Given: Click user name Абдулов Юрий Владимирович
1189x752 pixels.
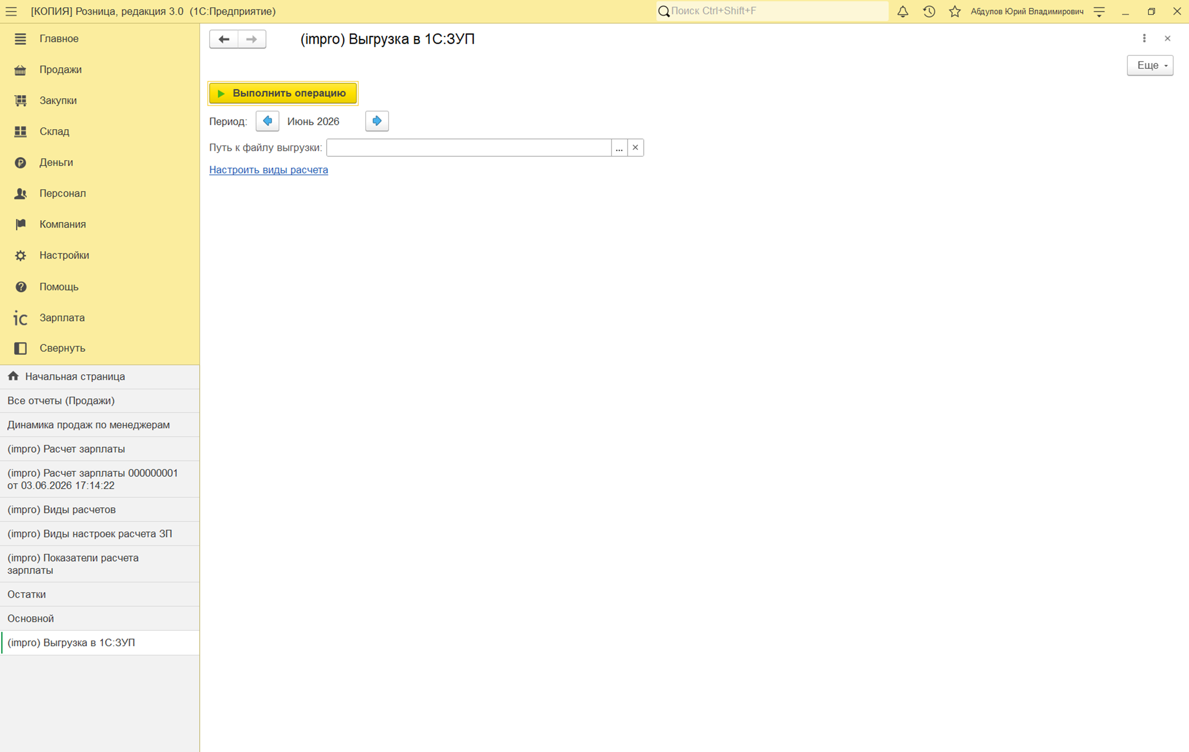Looking at the screenshot, I should [1027, 11].
